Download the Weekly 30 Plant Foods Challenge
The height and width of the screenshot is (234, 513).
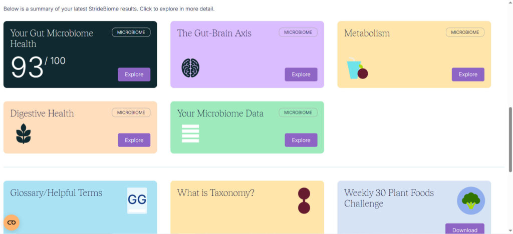[464, 229]
